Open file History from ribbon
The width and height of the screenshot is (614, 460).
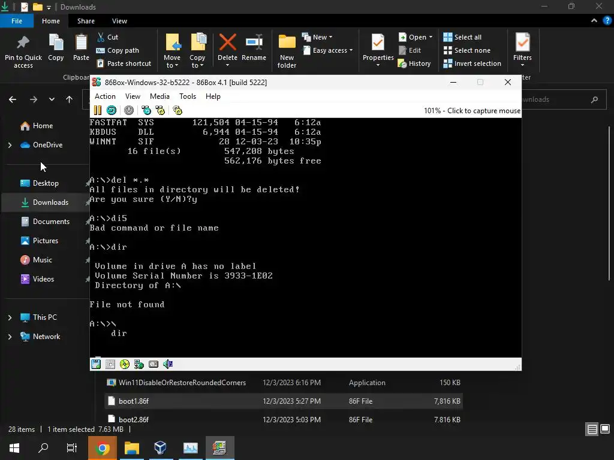click(414, 63)
